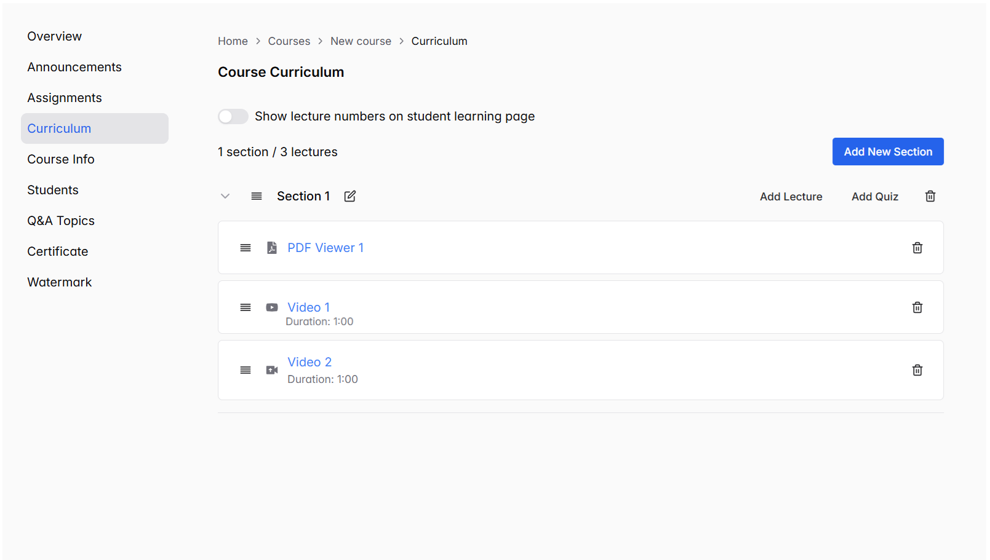This screenshot has height=560, width=990.
Task: Click the edit icon beside Section 1 title
Action: tap(349, 195)
